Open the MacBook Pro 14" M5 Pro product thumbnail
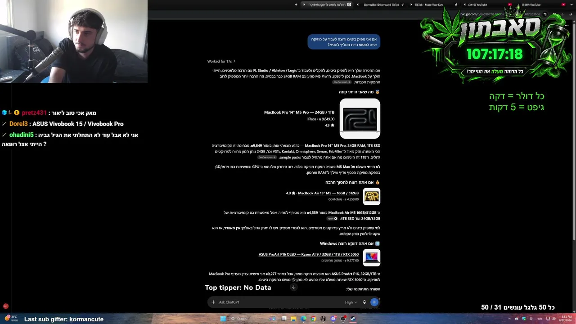The image size is (576, 324). [x=360, y=119]
